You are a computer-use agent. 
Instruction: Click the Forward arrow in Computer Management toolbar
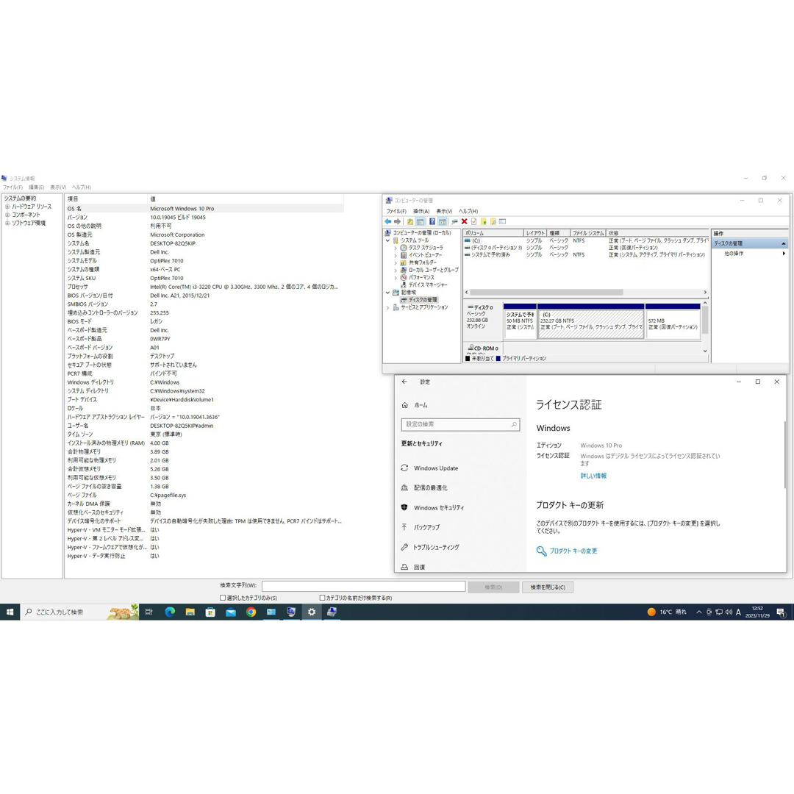pyautogui.click(x=397, y=221)
